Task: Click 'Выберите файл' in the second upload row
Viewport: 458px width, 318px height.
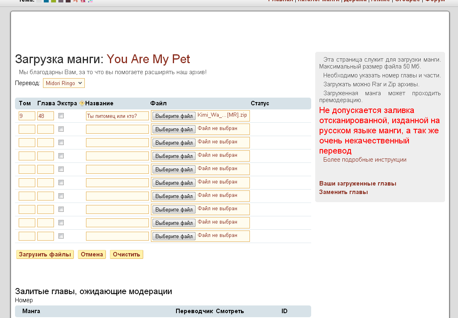Action: pos(174,130)
